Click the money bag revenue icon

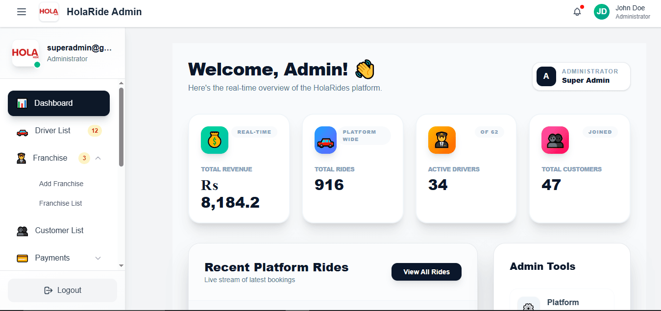pyautogui.click(x=215, y=140)
